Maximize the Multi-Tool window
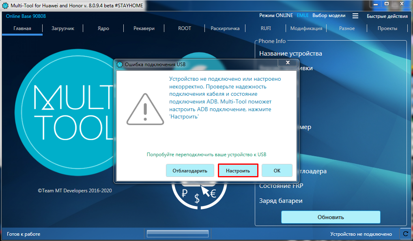This screenshot has height=241, width=413. tap(386, 4)
